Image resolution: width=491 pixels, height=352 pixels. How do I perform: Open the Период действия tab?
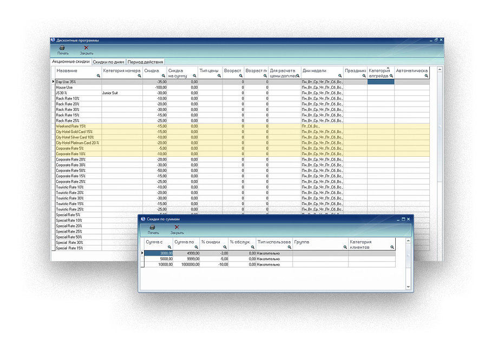pyautogui.click(x=145, y=62)
